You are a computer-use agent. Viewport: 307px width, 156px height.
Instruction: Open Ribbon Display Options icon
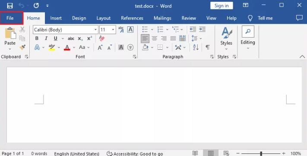pos(246,5)
